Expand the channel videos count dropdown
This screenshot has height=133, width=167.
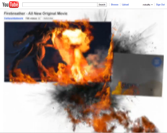33,19
